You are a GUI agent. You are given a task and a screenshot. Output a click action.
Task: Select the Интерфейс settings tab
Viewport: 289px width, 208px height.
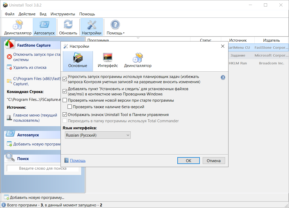pyautogui.click(x=108, y=61)
